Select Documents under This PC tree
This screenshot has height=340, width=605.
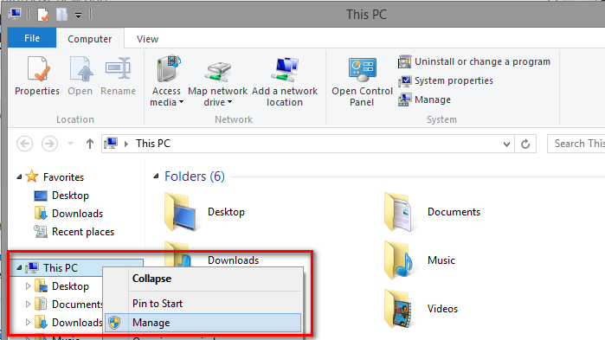[68, 305]
